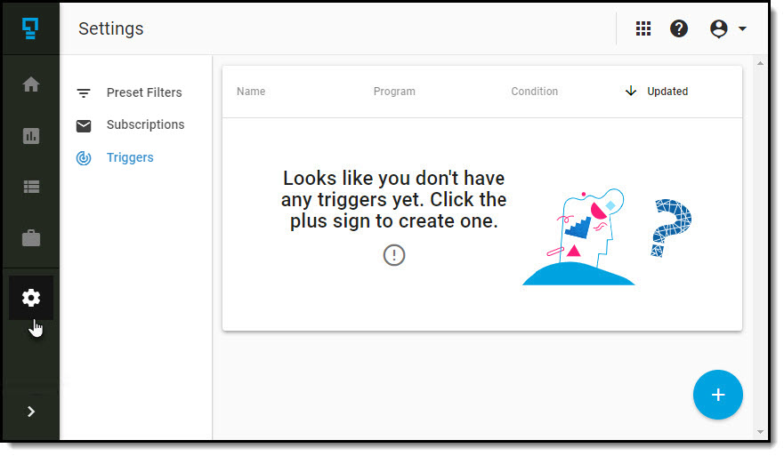The width and height of the screenshot is (784, 456).
Task: Open Preset Filters settings
Action: click(x=143, y=92)
